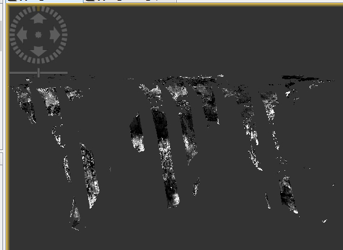Pan the map up with the up arrow
This screenshot has width=343, height=250.
point(38,18)
